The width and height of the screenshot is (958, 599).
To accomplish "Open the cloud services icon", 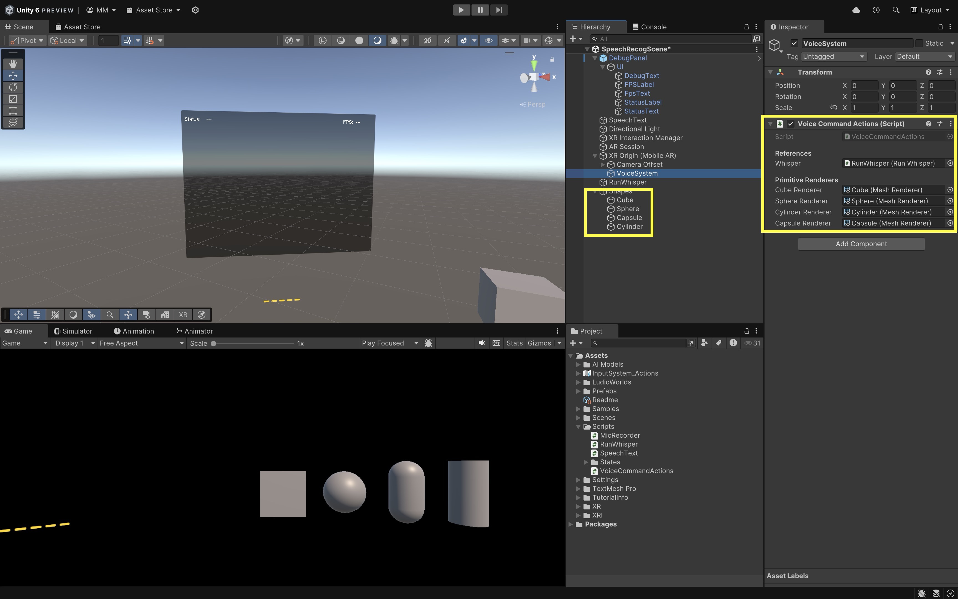I will tap(856, 10).
